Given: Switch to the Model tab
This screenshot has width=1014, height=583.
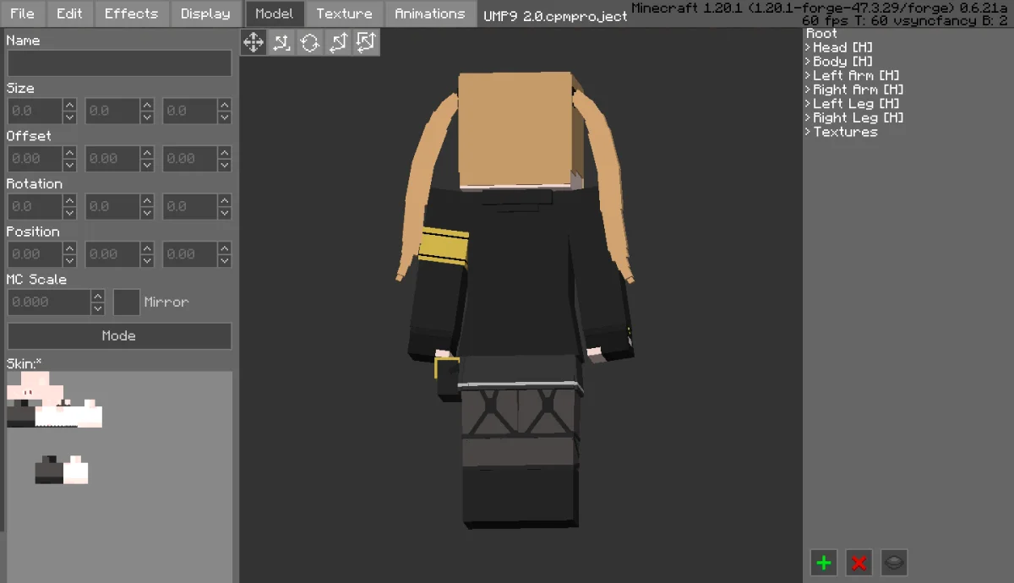Looking at the screenshot, I should click(x=275, y=14).
